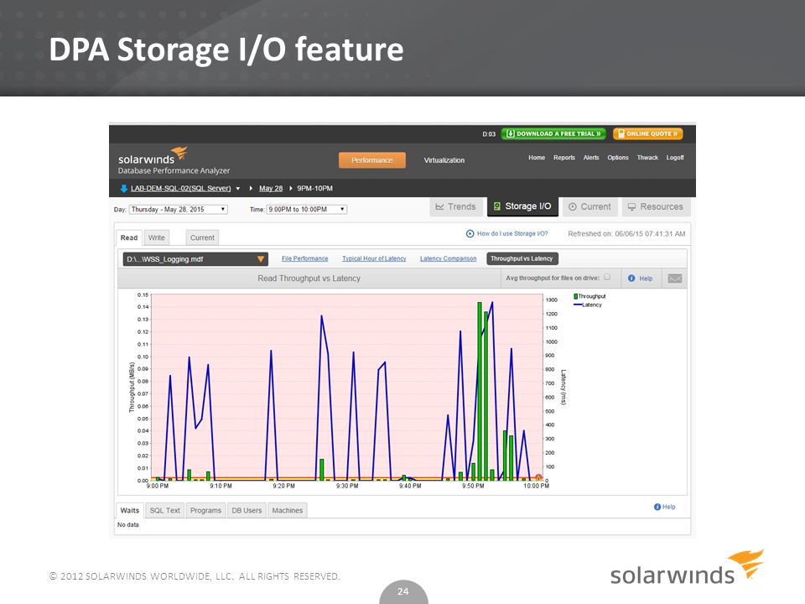The height and width of the screenshot is (604, 805).
Task: Click the SolarWinds Database Performance Analyzer logo
Action: 174,161
